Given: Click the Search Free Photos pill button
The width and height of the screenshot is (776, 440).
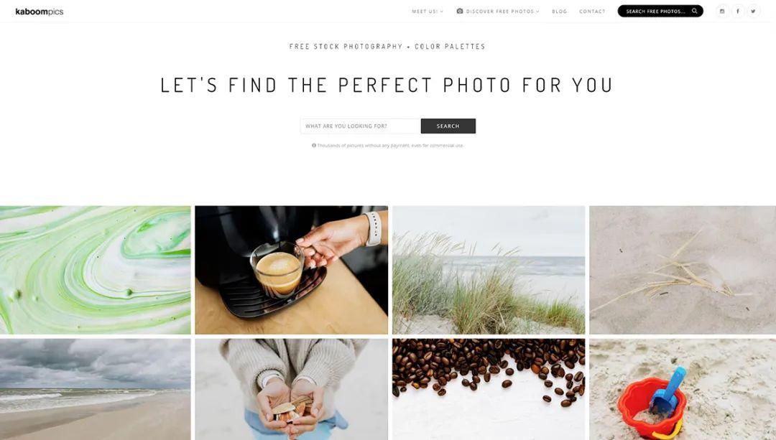Looking at the screenshot, I should point(660,11).
